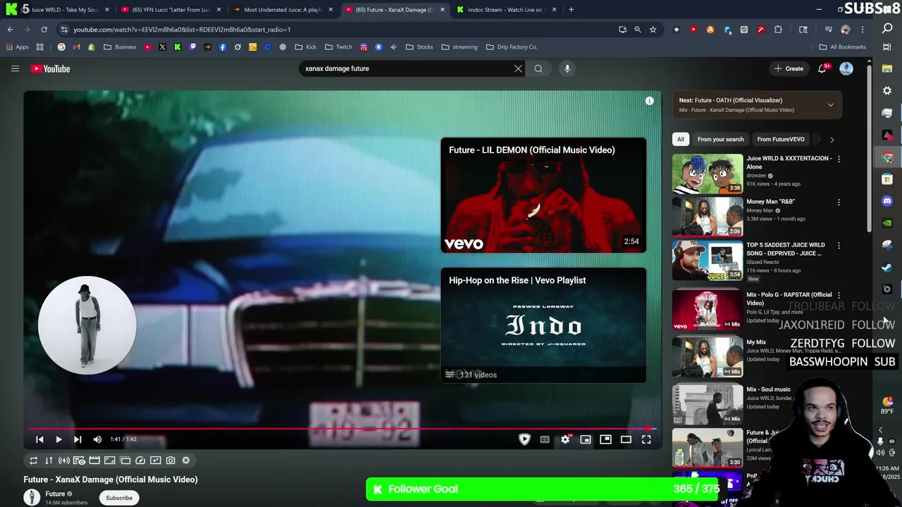
Task: Open the Business bookmarks folder
Action: pos(120,47)
